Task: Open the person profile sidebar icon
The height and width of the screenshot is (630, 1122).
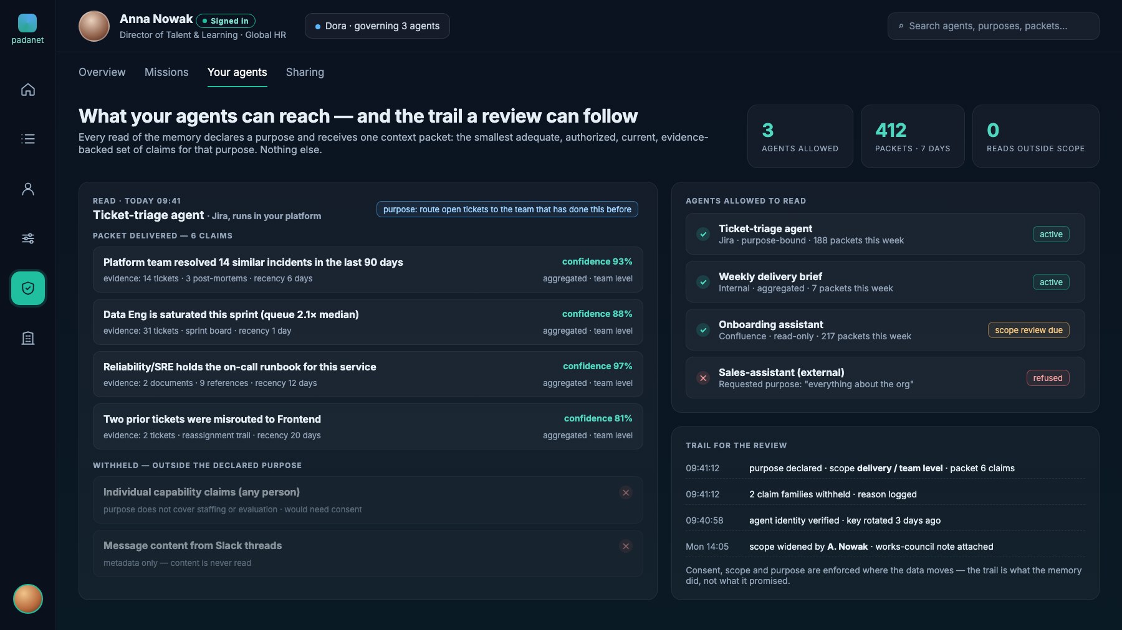Action: tap(28, 189)
